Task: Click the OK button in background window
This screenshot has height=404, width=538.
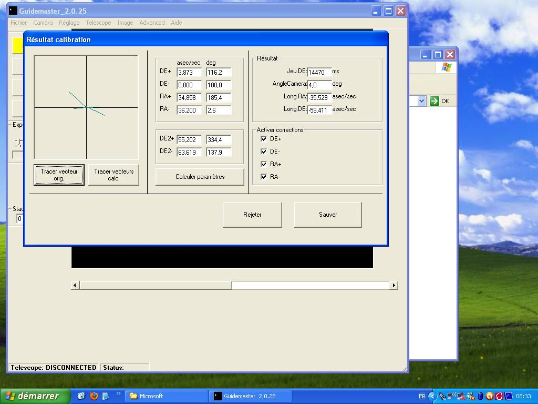Action: pyautogui.click(x=440, y=101)
